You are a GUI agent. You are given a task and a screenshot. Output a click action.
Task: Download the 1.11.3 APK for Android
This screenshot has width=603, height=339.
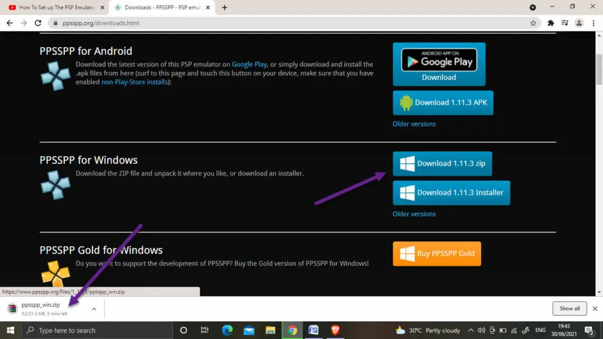tap(443, 102)
